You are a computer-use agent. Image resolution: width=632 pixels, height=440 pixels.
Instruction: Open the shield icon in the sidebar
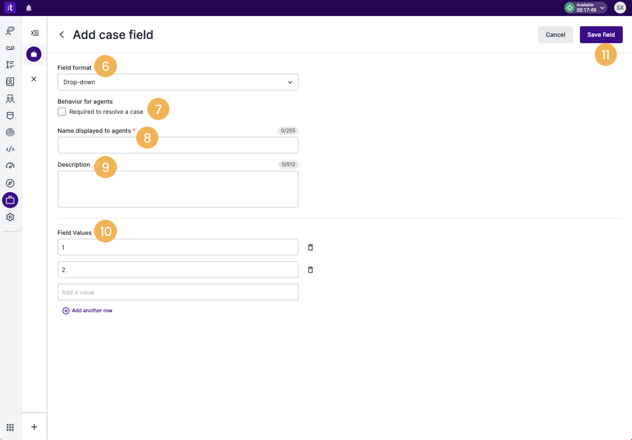(x=10, y=116)
